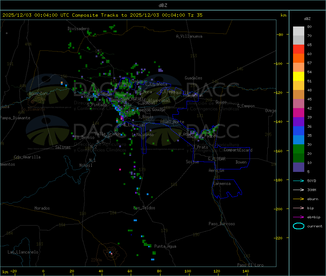Click the Morados map label
This screenshot has height=276, width=326.
tap(42, 208)
